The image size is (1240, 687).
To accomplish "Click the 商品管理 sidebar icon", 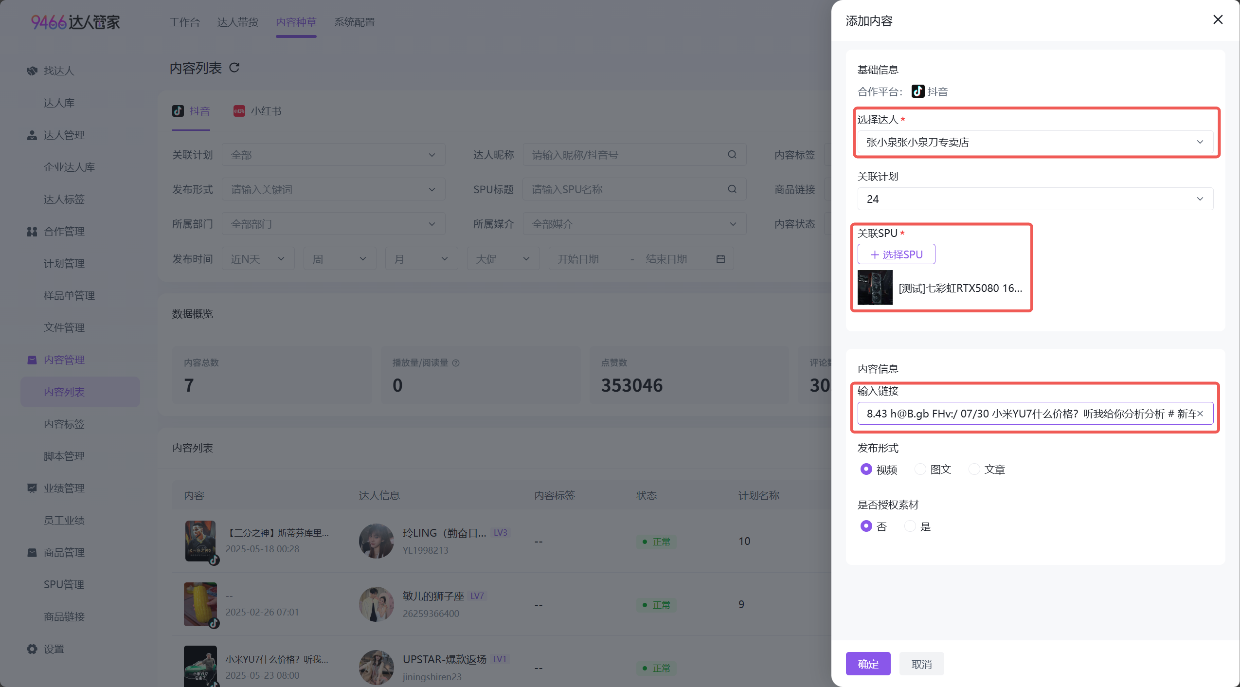I will click(32, 553).
